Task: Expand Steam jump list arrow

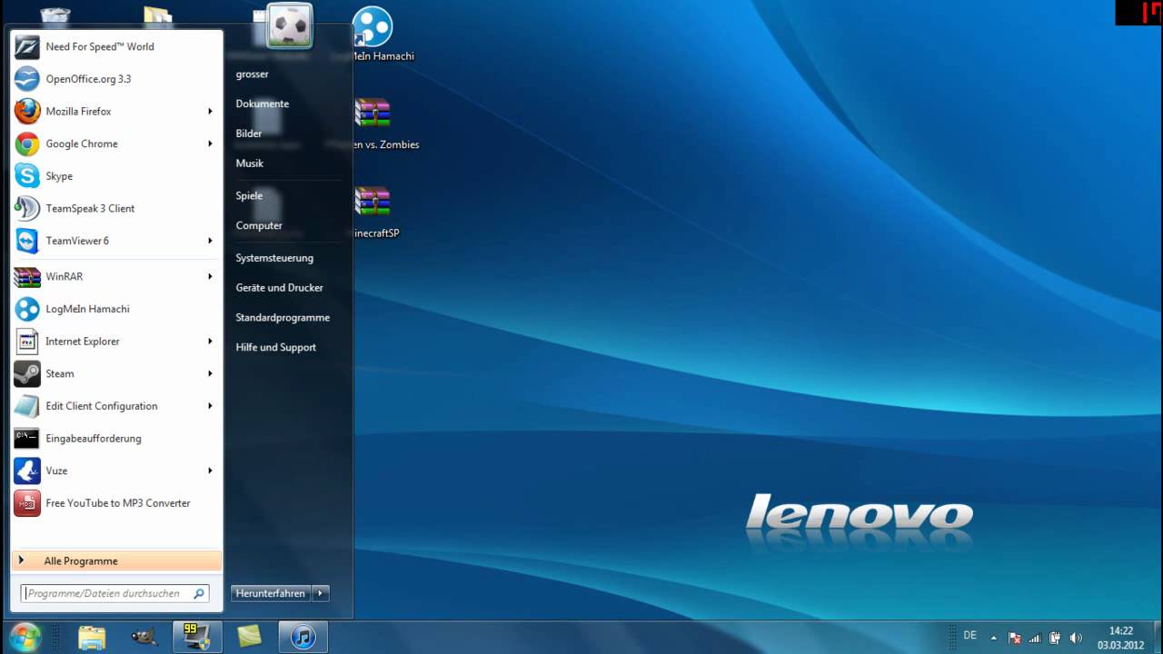Action: (x=210, y=373)
